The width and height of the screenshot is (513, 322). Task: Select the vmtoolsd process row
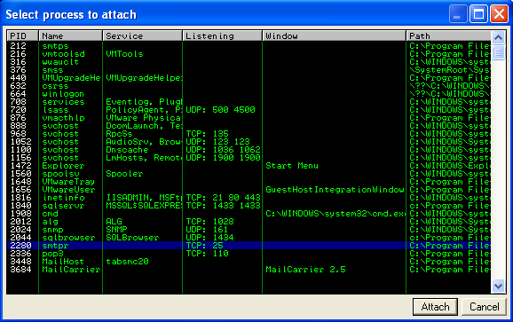[x=249, y=54]
